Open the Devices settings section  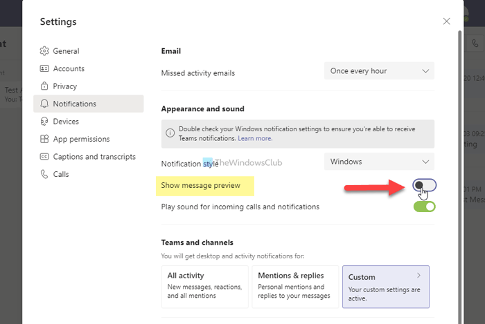(x=66, y=122)
